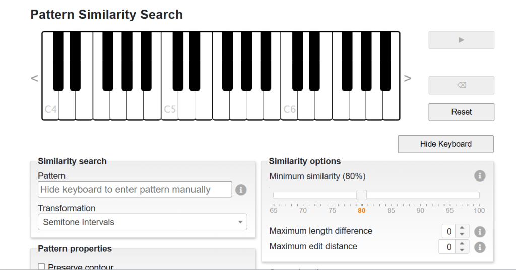Increase the Maximum edit distance value
The width and height of the screenshot is (516, 270).
pyautogui.click(x=462, y=244)
